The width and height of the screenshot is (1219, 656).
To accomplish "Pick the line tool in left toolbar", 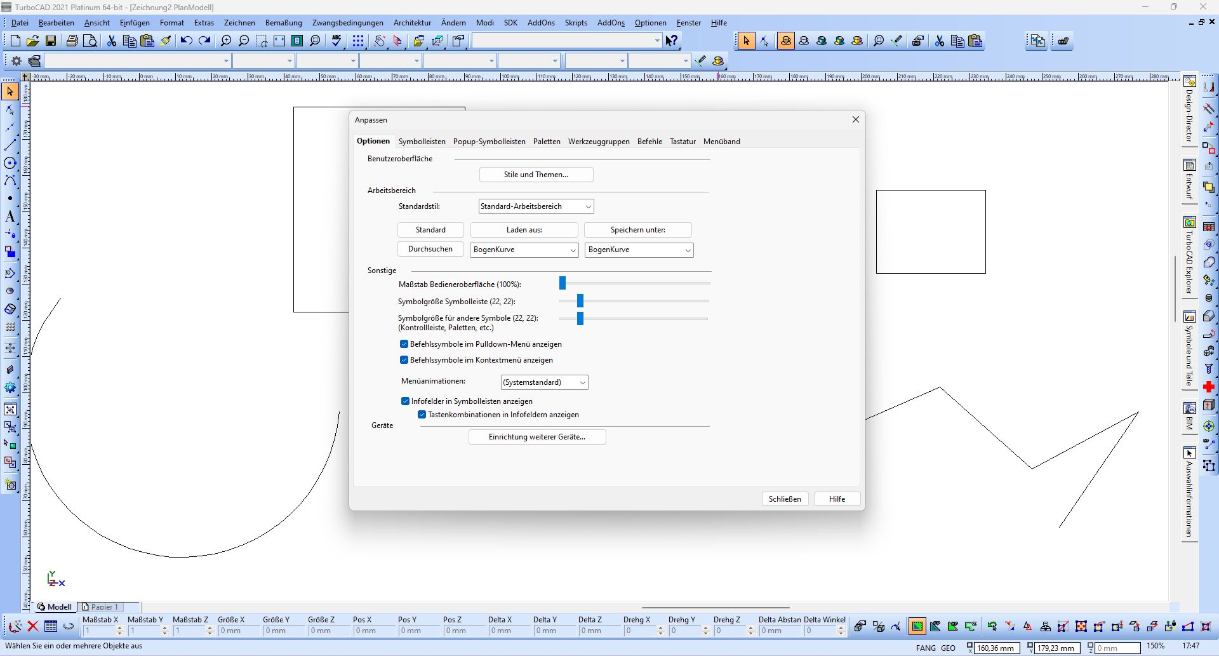I will 10,145.
